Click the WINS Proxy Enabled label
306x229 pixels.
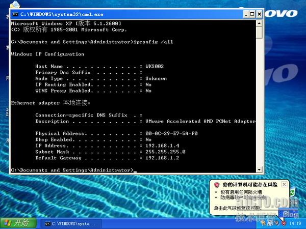coord(64,91)
